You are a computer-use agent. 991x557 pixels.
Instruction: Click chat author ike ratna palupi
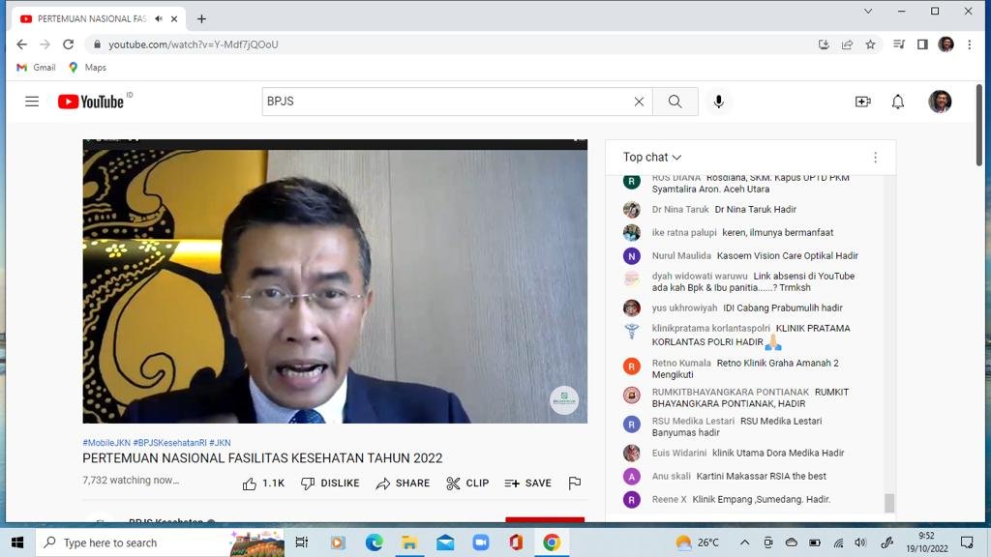click(x=684, y=232)
